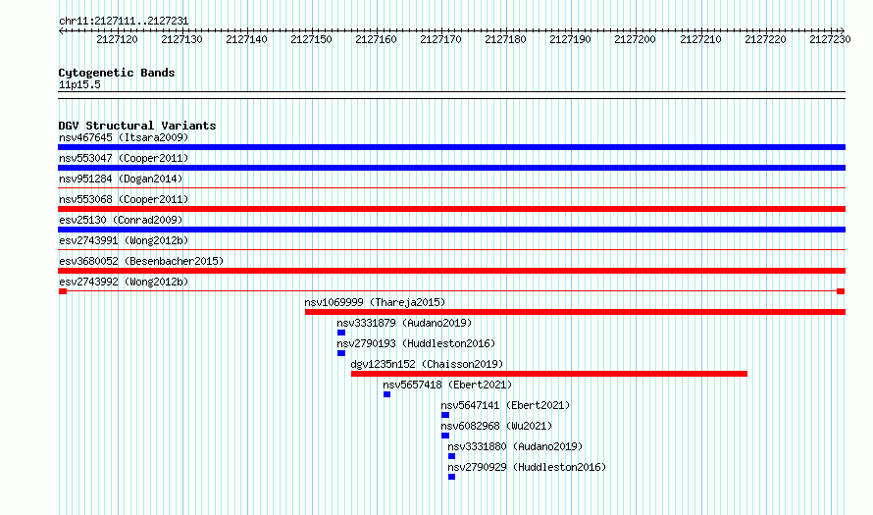Click ruler position 2127200
Image resolution: width=873 pixels, height=515 pixels.
(x=635, y=39)
